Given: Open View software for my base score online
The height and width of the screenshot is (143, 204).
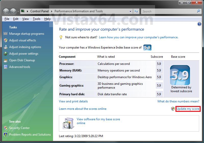Looking at the screenshot, I should (x=98, y=121).
